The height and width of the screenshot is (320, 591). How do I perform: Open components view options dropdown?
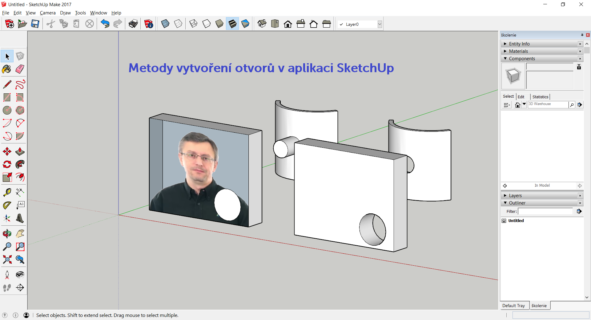[507, 105]
